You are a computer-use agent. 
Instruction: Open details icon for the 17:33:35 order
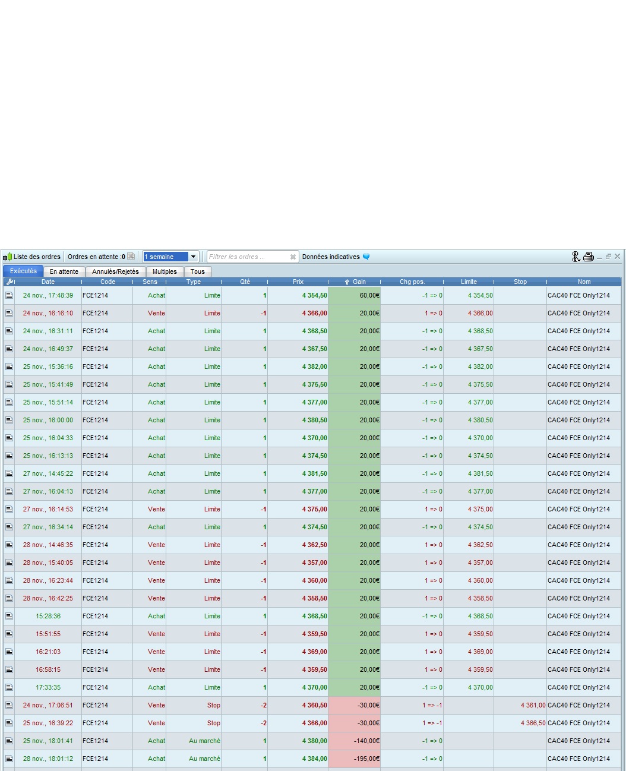(x=9, y=687)
